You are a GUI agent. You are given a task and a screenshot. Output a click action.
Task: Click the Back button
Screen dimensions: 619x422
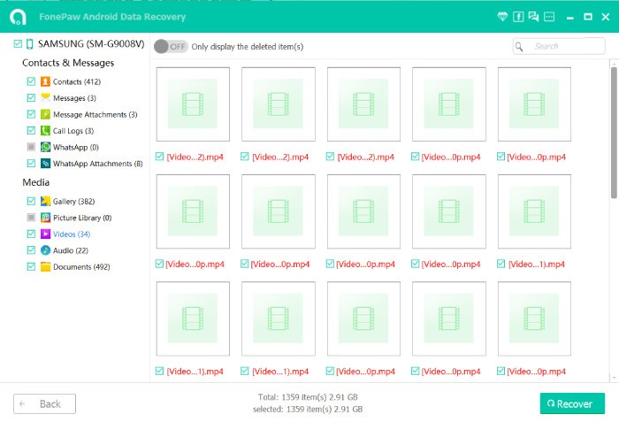click(44, 403)
